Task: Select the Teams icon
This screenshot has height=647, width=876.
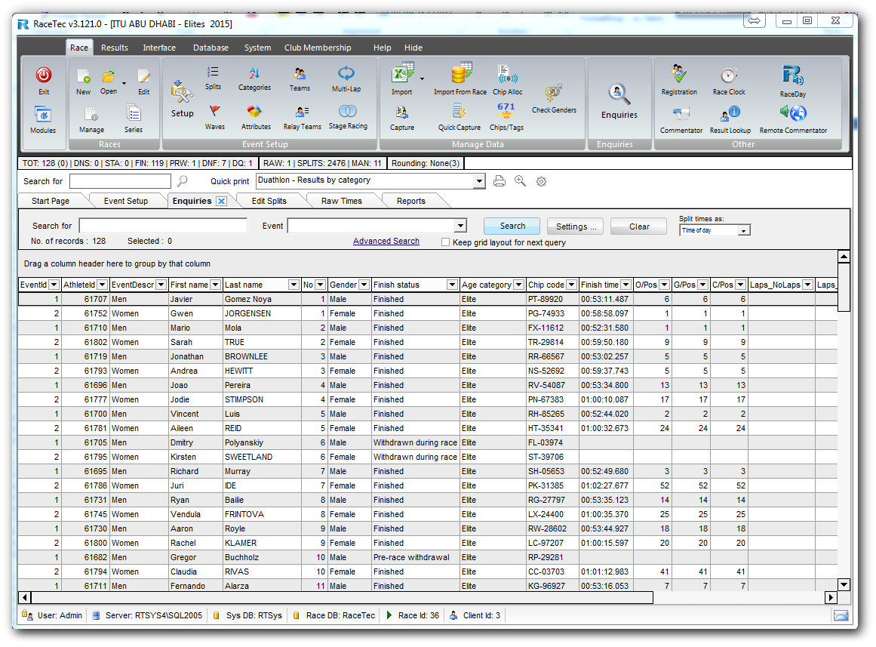Action: 300,73
